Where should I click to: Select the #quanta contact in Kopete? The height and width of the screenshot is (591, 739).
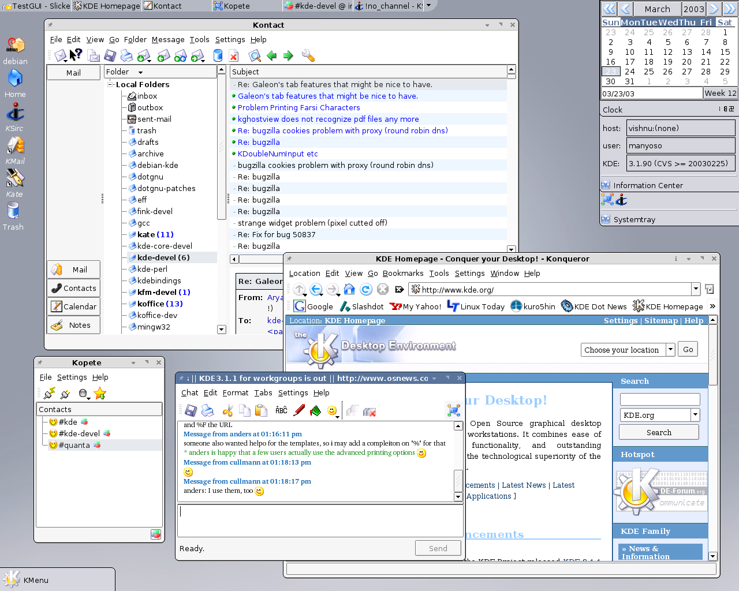tap(74, 445)
